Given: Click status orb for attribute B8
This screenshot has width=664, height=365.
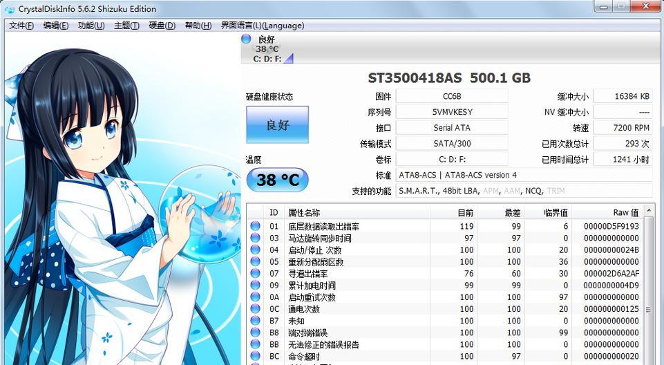Looking at the screenshot, I should 255,333.
